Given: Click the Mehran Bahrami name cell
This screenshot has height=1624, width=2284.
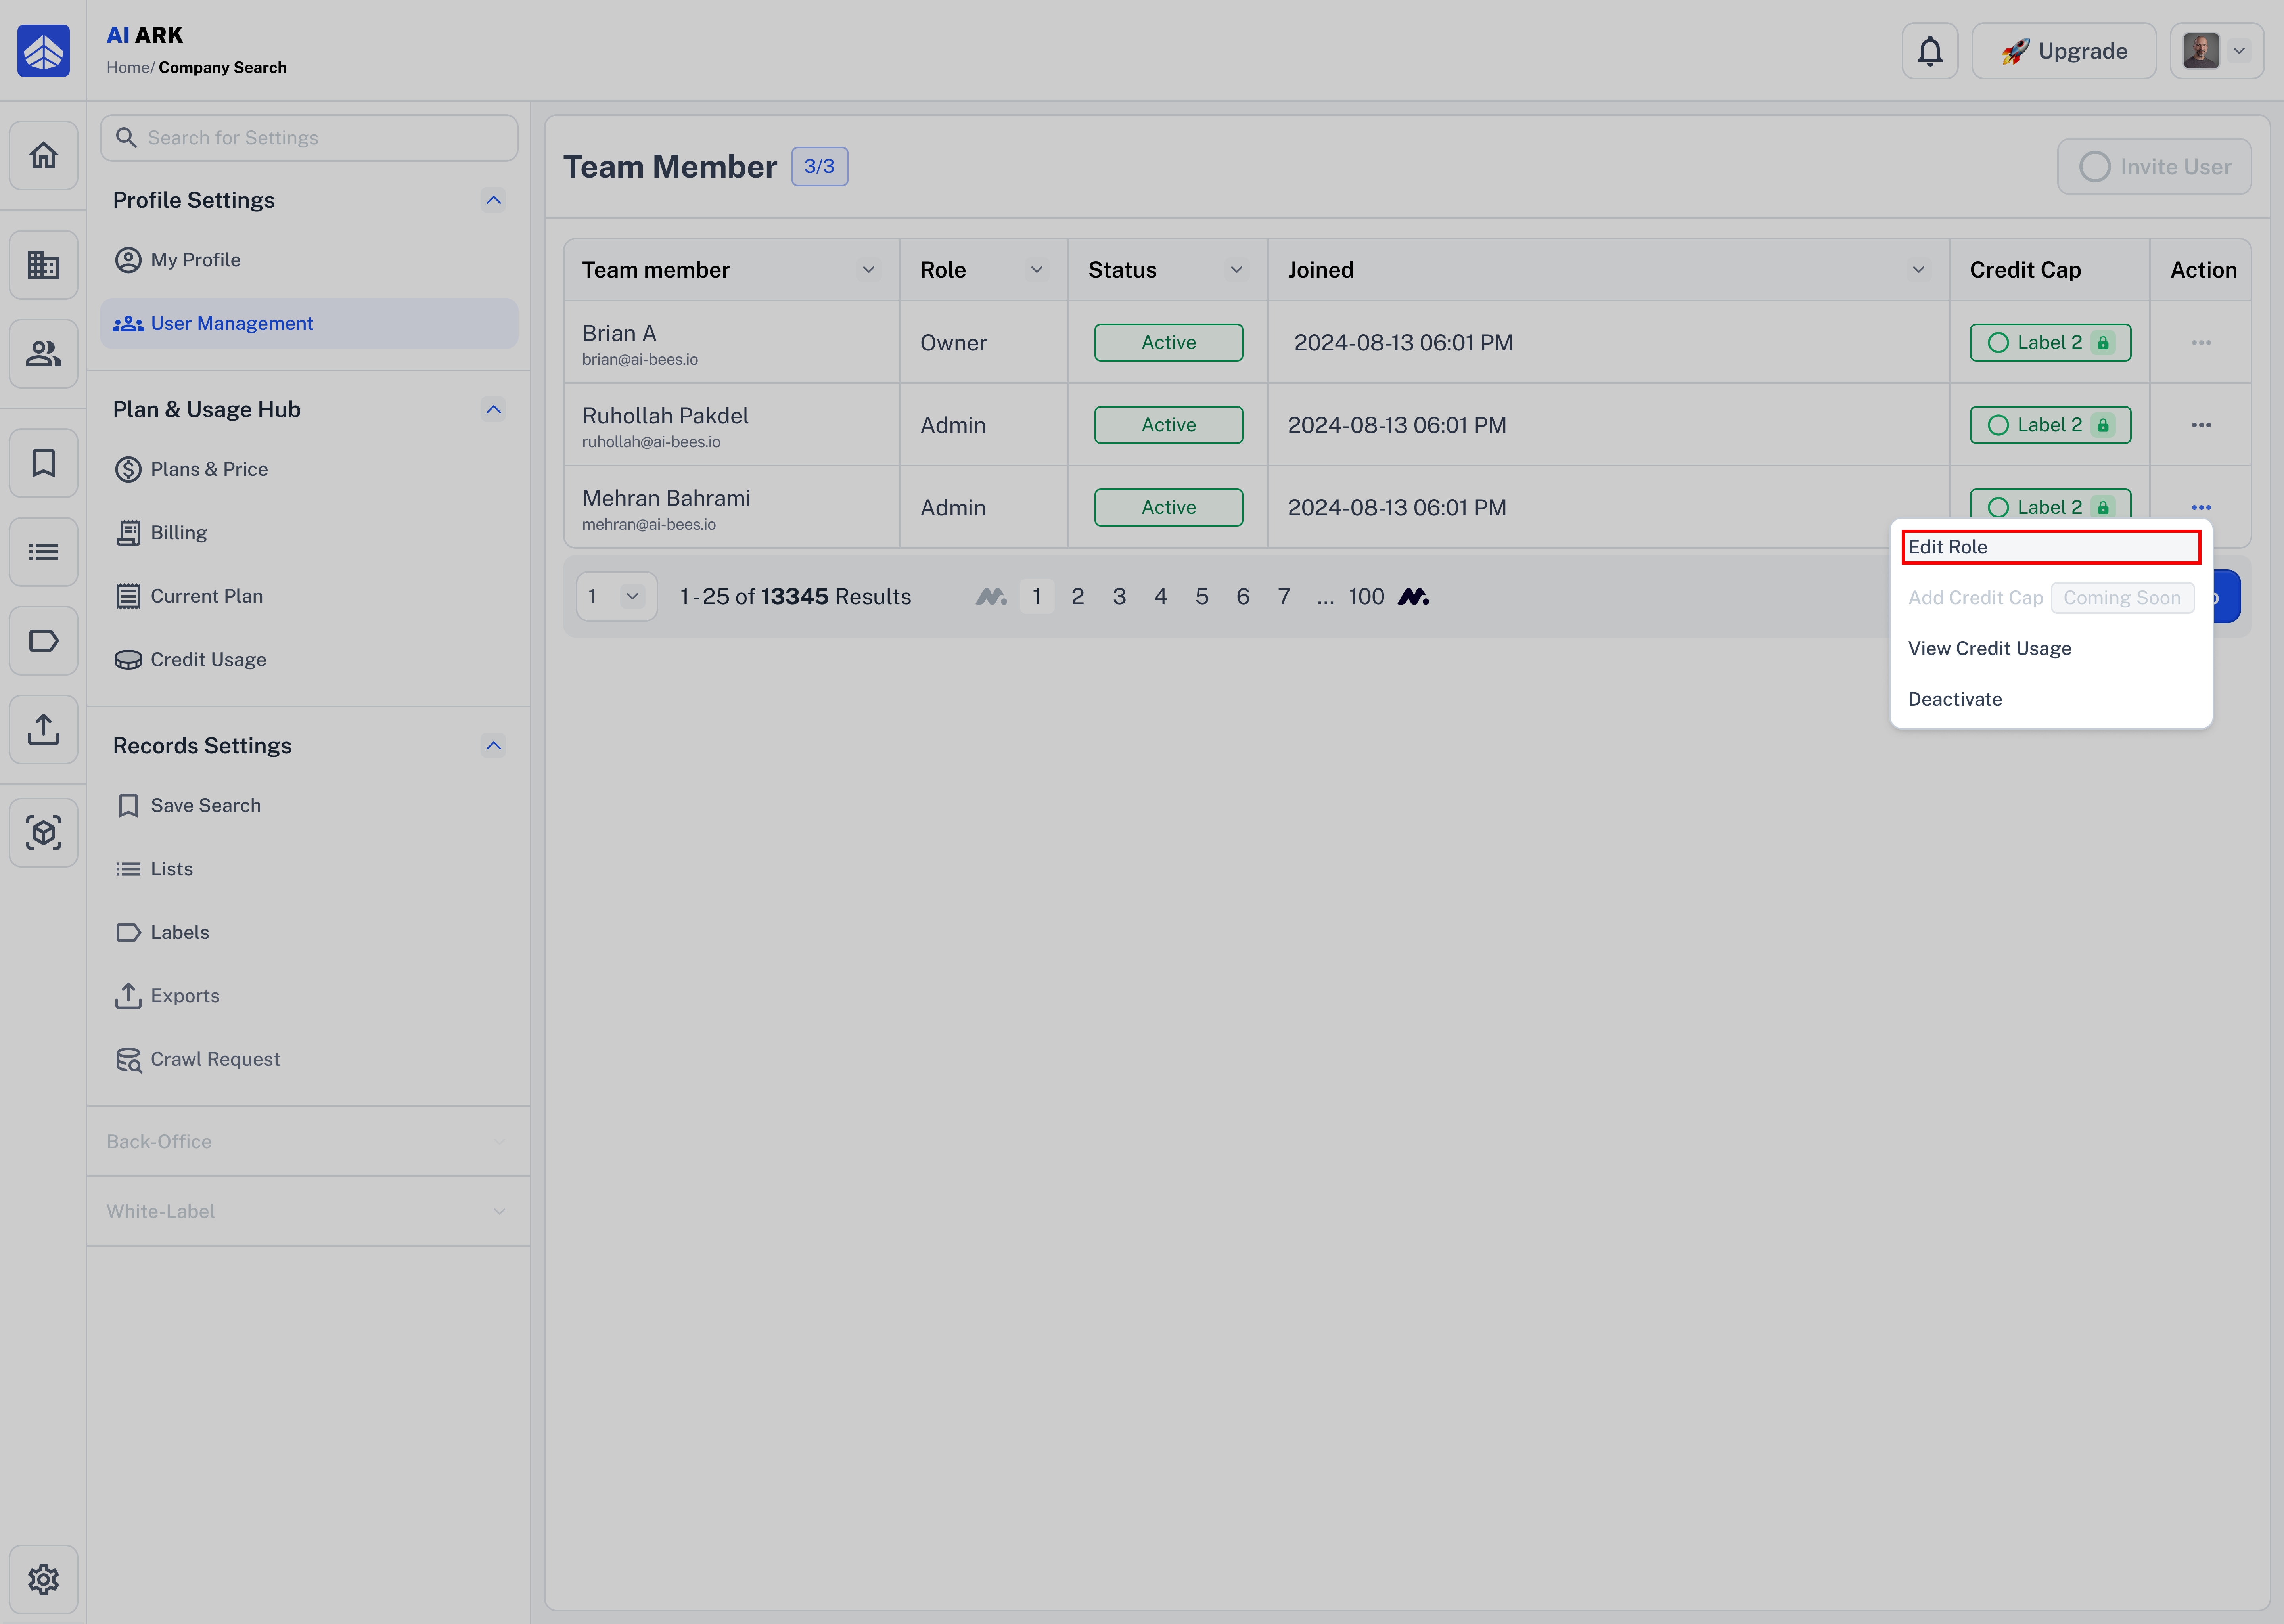Looking at the screenshot, I should (x=666, y=498).
